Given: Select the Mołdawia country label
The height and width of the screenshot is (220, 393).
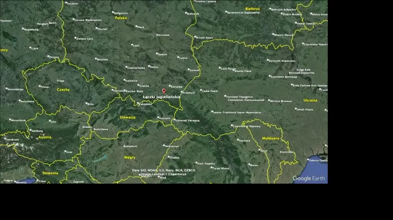Looking at the screenshot, I should tap(271, 138).
